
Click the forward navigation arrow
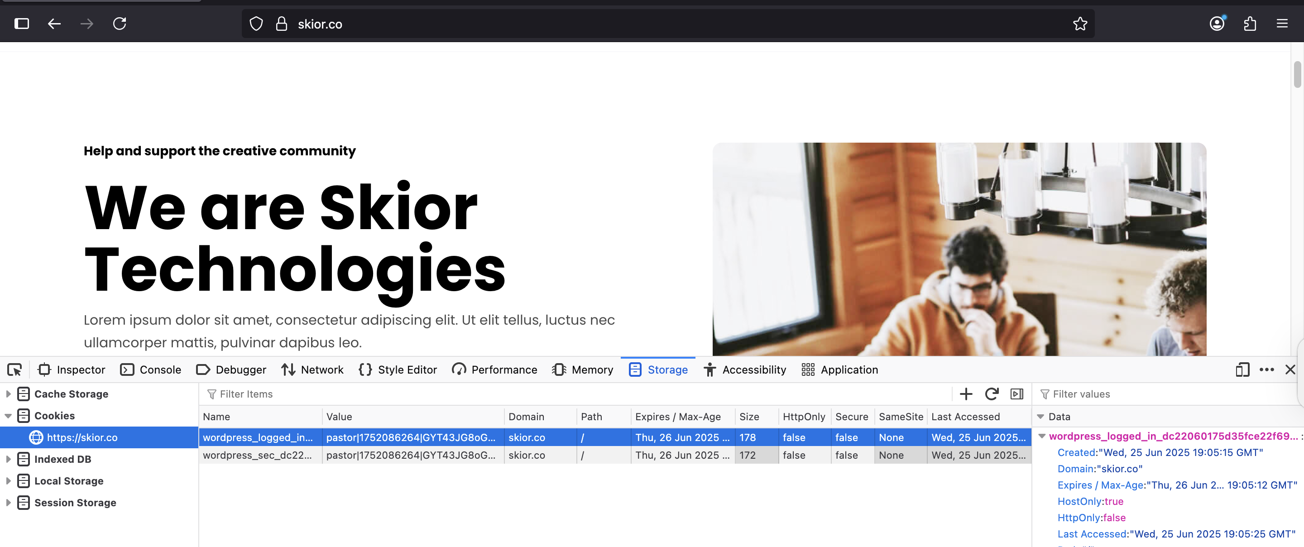click(86, 24)
